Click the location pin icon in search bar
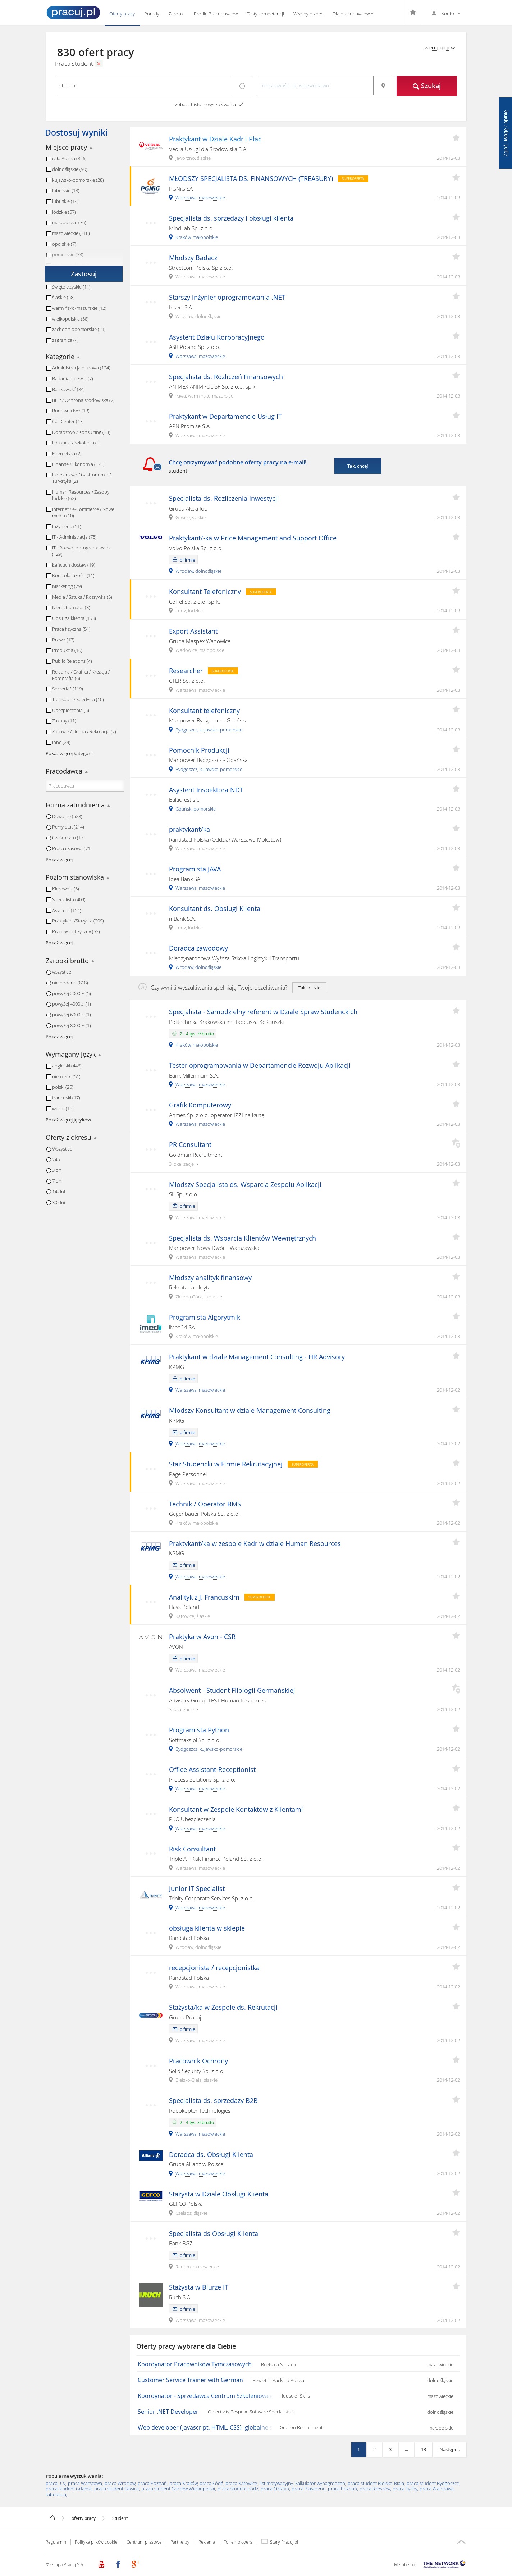512x2576 pixels. pos(383,86)
